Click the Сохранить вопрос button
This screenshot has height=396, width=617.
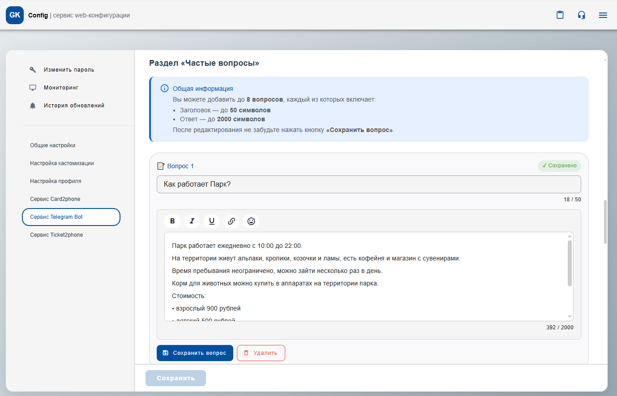tap(195, 353)
